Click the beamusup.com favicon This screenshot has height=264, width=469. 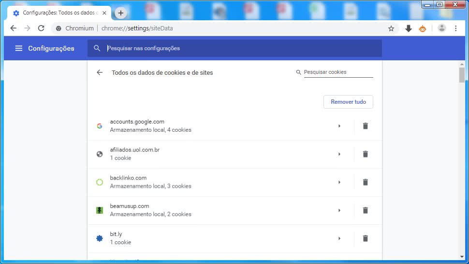pyautogui.click(x=100, y=210)
